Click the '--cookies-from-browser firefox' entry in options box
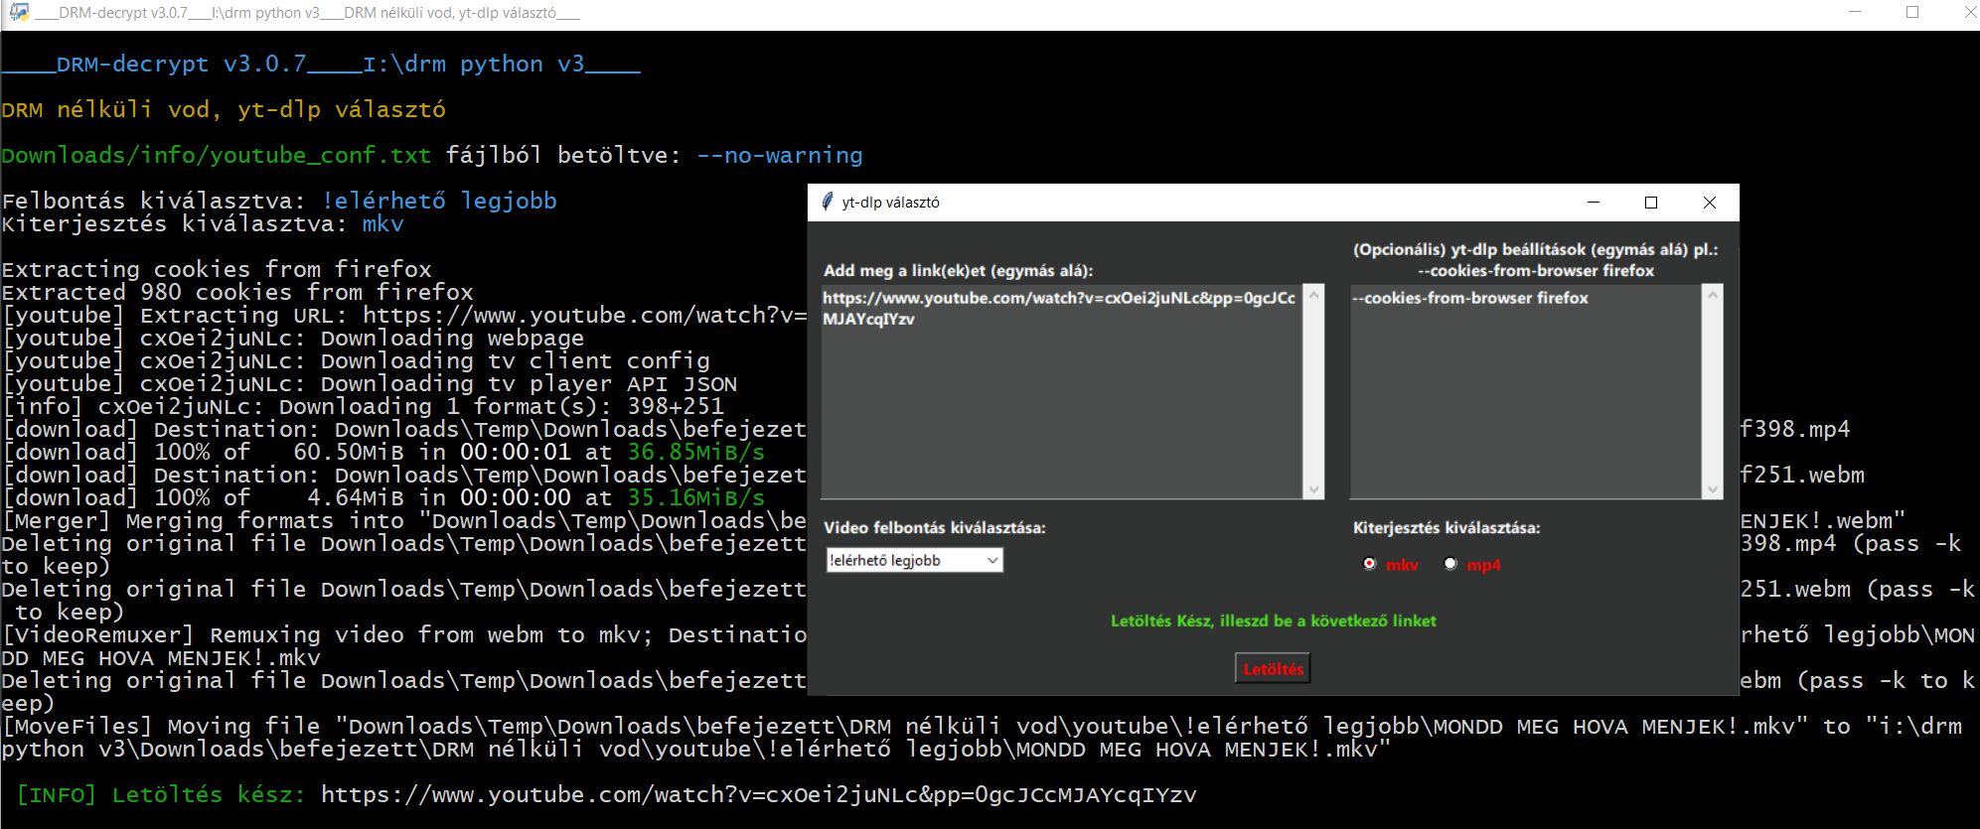1980x829 pixels. [1470, 298]
